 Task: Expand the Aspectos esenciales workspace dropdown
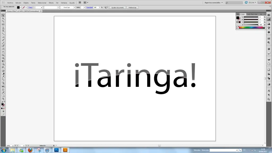[214, 3]
